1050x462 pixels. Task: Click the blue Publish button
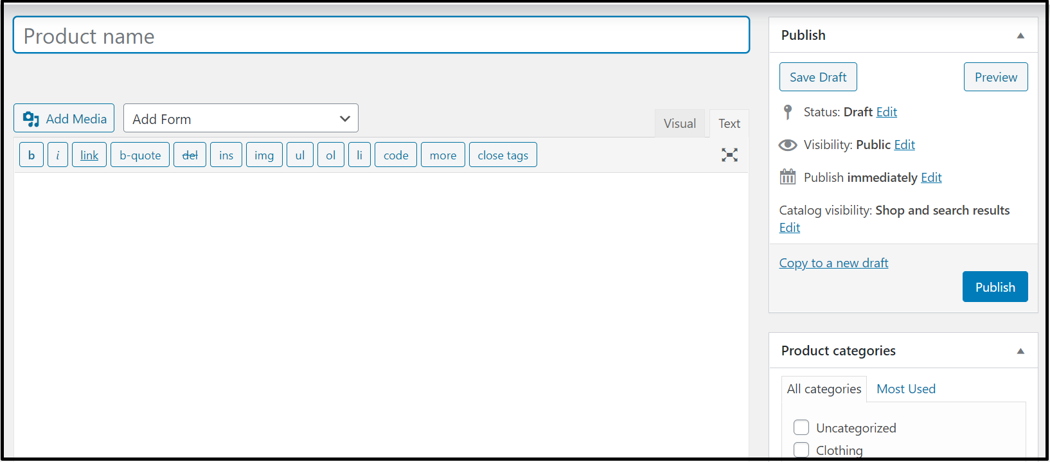995,287
